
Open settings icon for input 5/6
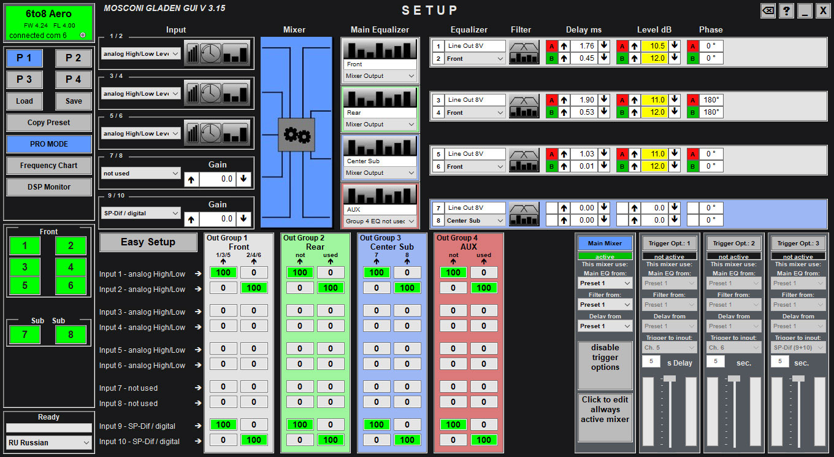(218, 133)
